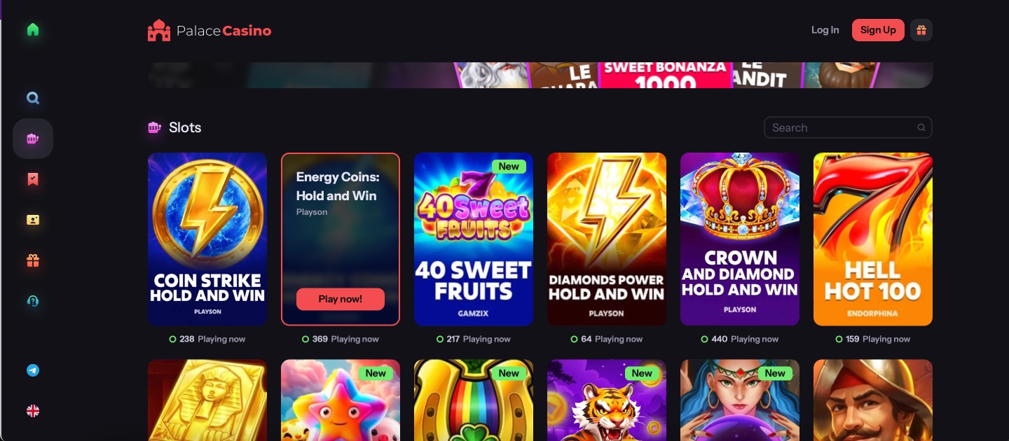Click the Log In link
This screenshot has height=441, width=1009.
825,30
